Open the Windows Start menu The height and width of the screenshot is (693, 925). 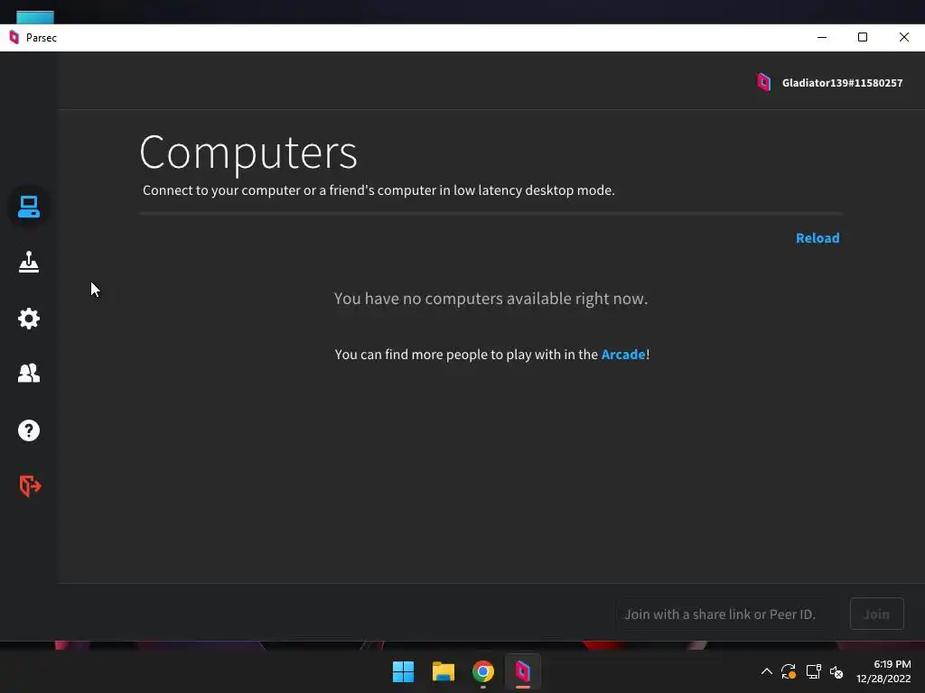404,671
